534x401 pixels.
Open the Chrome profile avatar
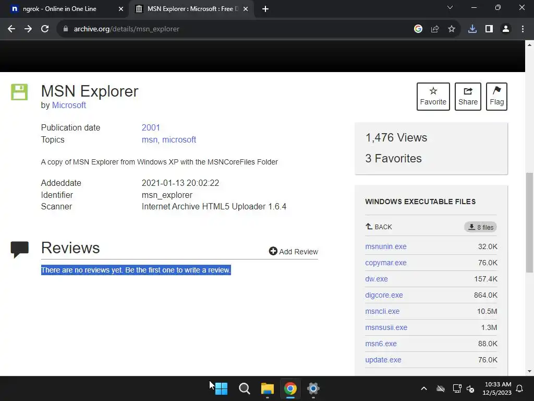(x=506, y=29)
